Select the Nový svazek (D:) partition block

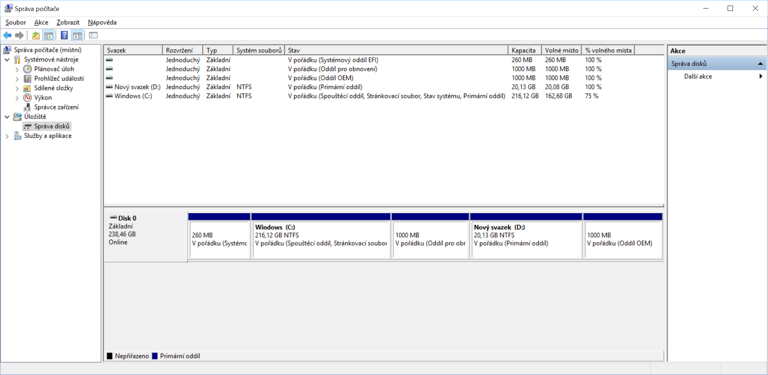[x=526, y=236]
